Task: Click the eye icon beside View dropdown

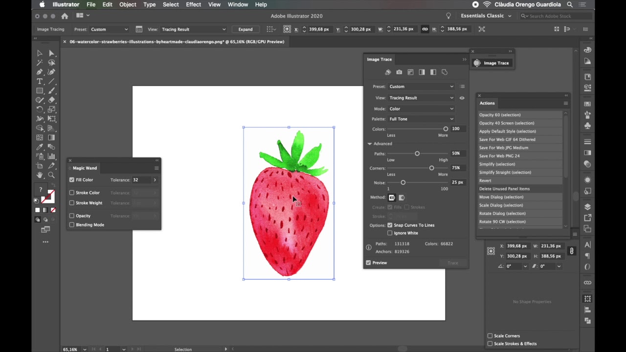Action: tap(462, 98)
